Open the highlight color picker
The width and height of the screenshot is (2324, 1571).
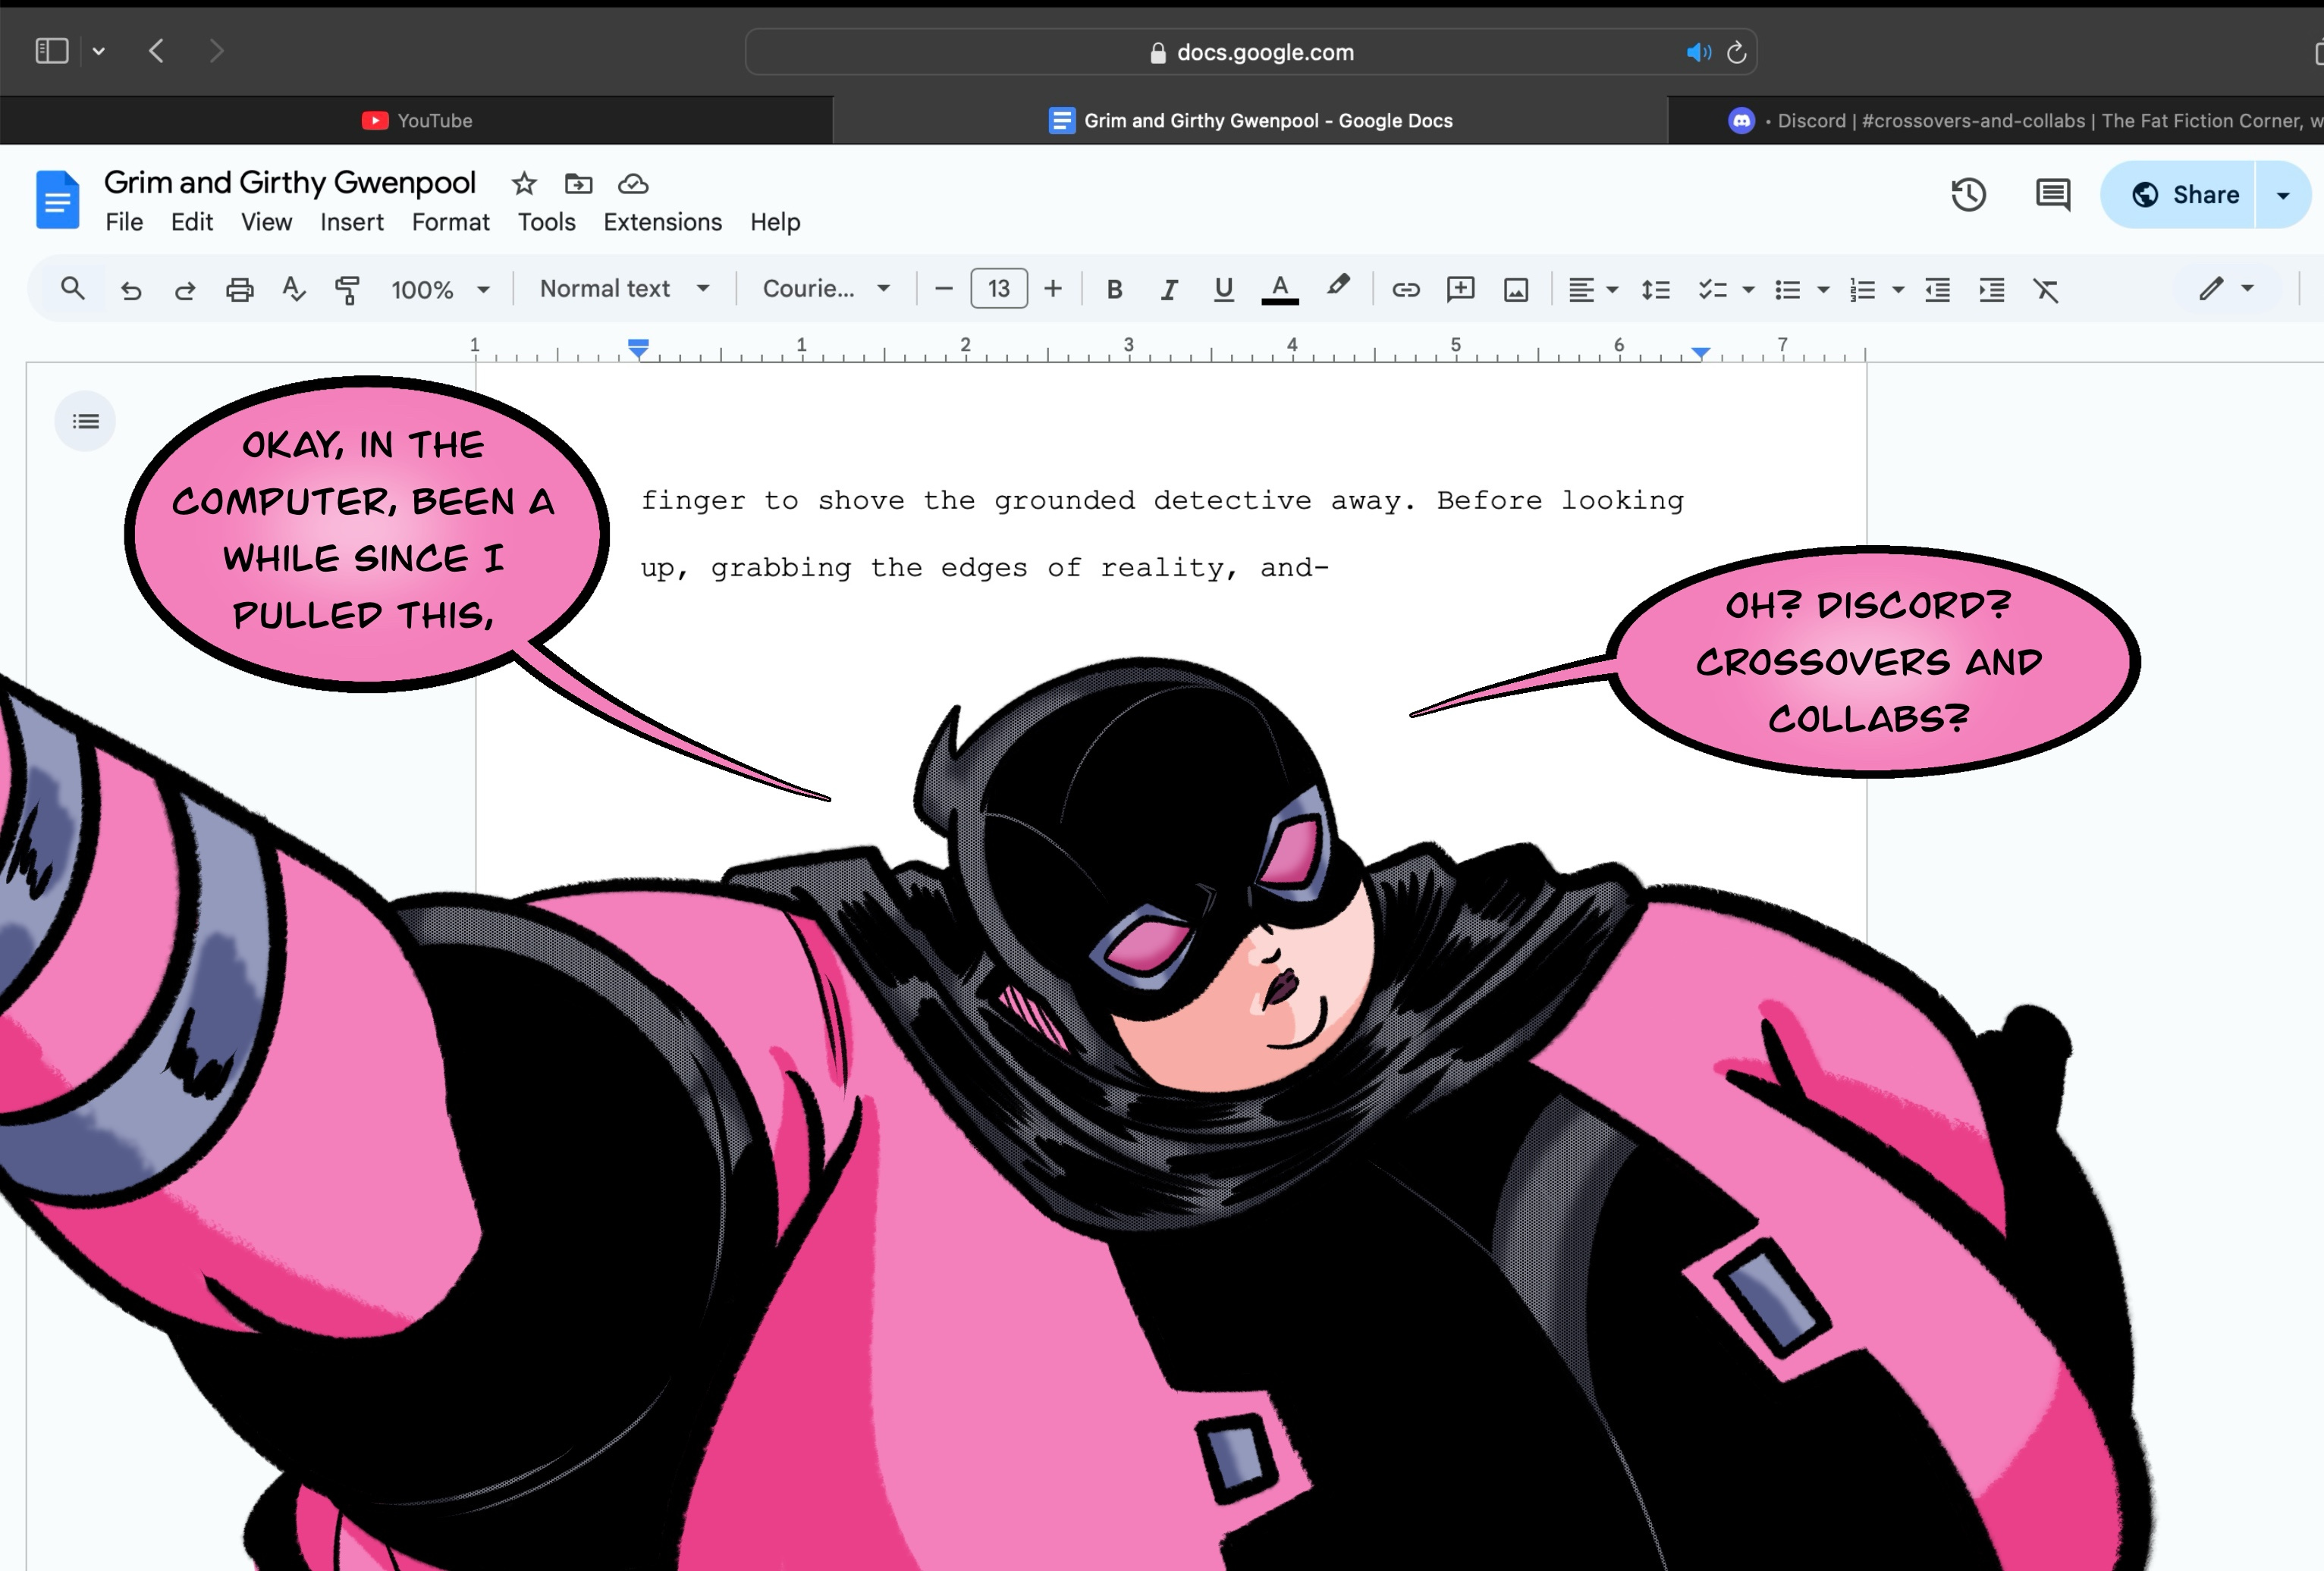point(1338,287)
